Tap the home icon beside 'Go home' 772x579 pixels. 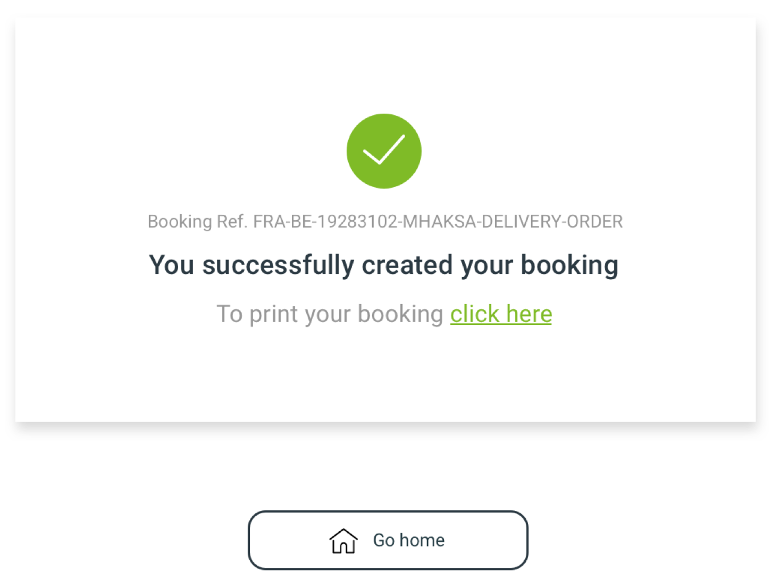pos(343,541)
